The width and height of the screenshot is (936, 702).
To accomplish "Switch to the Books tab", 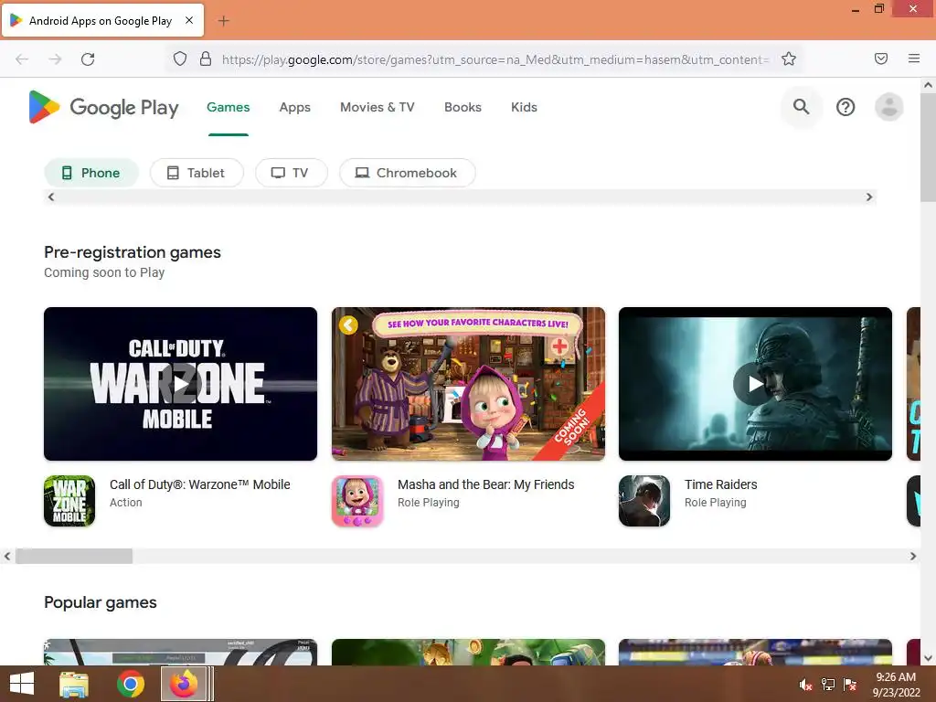I will click(x=463, y=108).
